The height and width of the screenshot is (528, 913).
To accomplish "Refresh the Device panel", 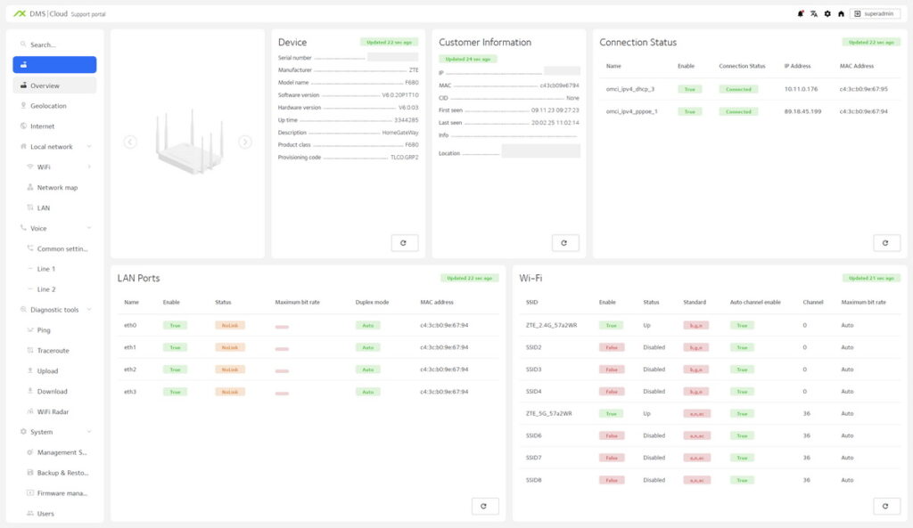I will point(404,243).
